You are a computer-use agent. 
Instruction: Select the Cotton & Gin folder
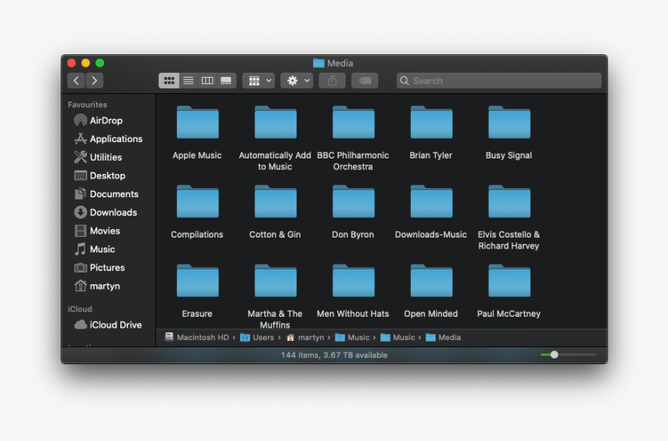coord(275,202)
